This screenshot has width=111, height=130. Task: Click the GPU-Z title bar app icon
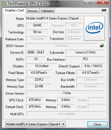4,4
